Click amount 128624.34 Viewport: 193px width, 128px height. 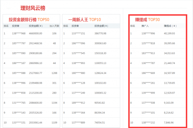[100, 73]
